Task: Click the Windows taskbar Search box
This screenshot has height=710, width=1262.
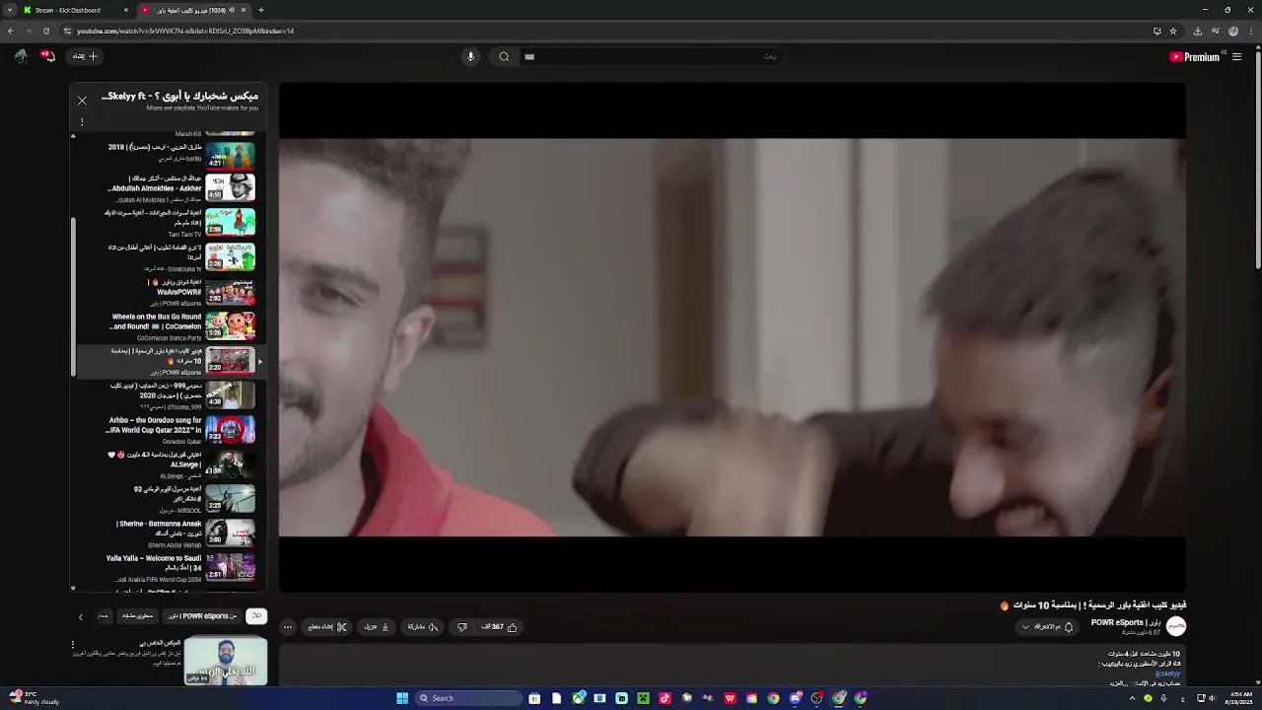Action: [468, 698]
